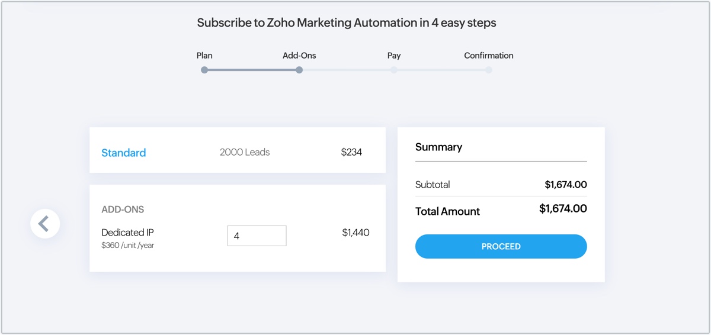This screenshot has width=711, height=335.
Task: Edit the Dedicated IP quantity field
Action: (257, 236)
